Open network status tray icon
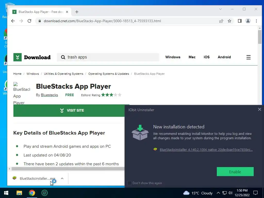This screenshot has width=264, height=198. (x=225, y=193)
